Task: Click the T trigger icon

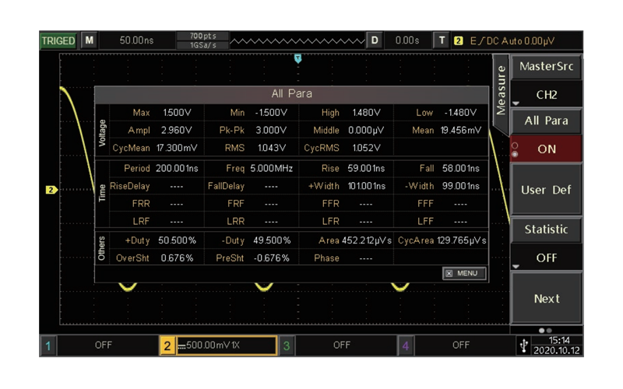Action: [442, 40]
